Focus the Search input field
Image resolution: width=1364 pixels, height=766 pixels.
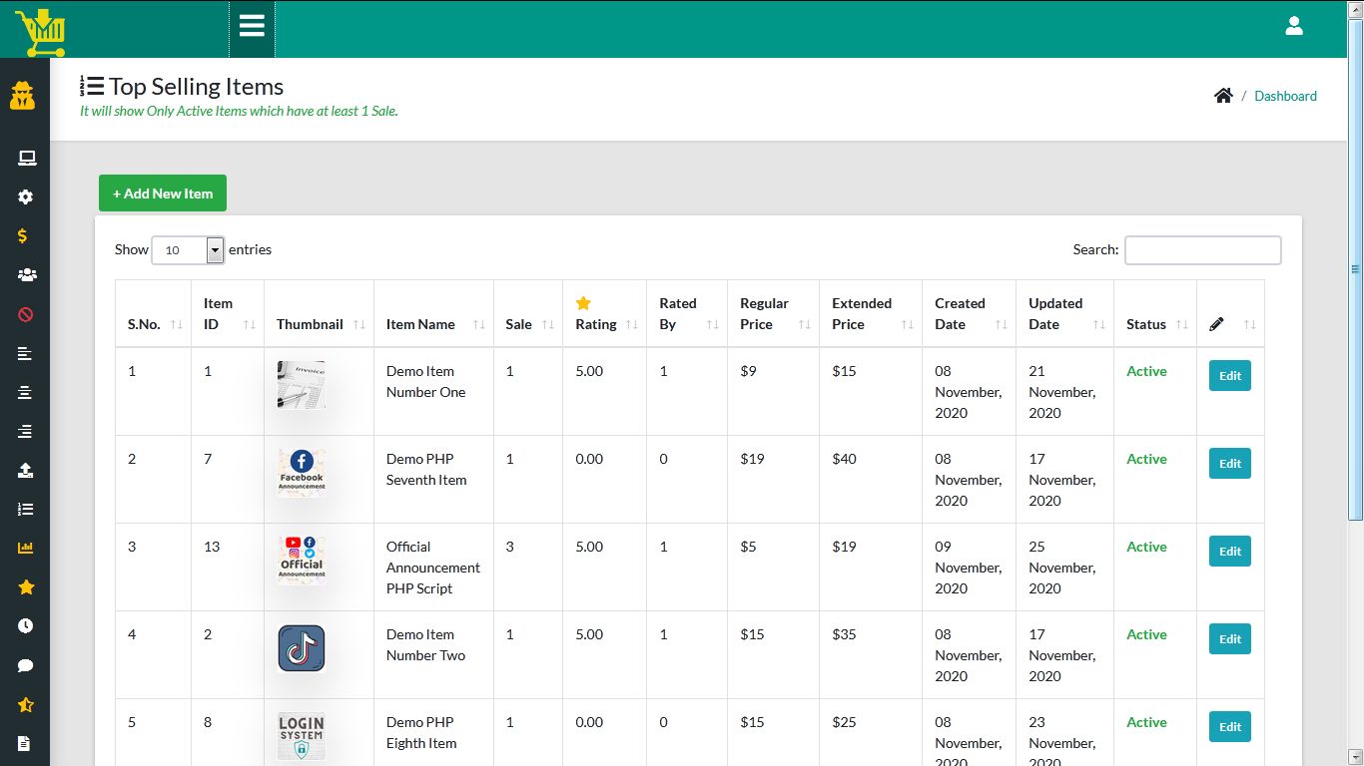(1202, 250)
